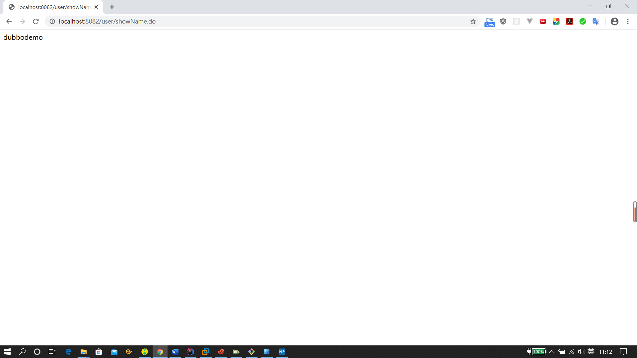The image size is (637, 358).
Task: Bookmark this page with star icon
Action: (473, 22)
